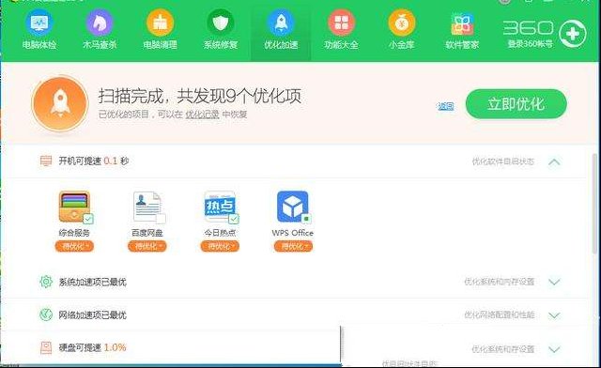Image resolution: width=601 pixels, height=368 pixels.
Task: Click the 开机可提速 0.1 秒 heading
Action: (x=94, y=161)
